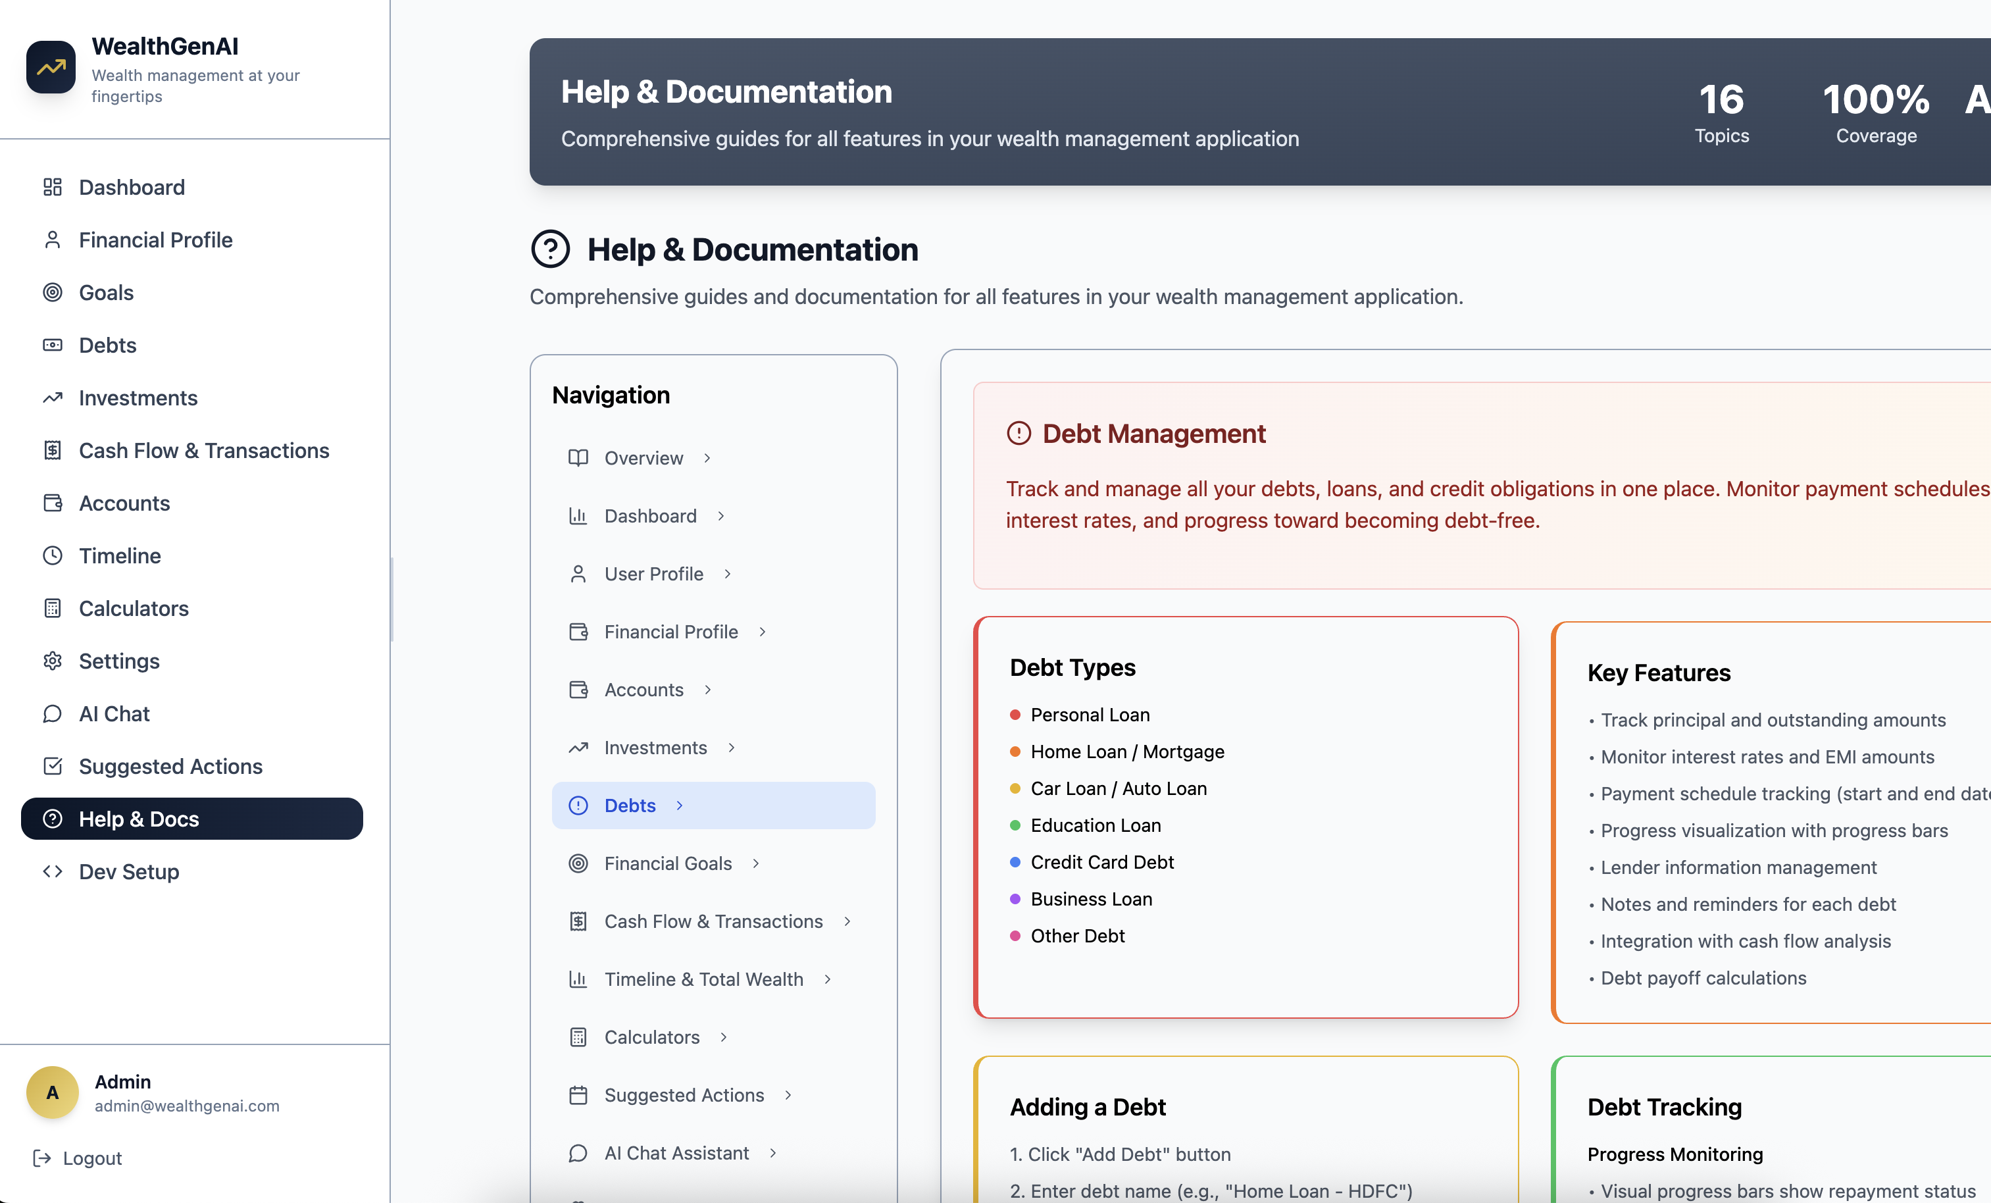The width and height of the screenshot is (1991, 1203).
Task: Click the Admin avatar circle
Action: click(53, 1092)
